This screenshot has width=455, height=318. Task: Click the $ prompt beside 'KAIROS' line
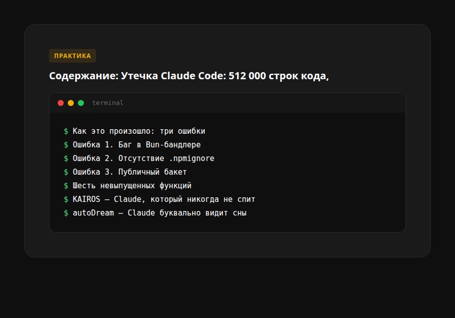[x=65, y=199]
